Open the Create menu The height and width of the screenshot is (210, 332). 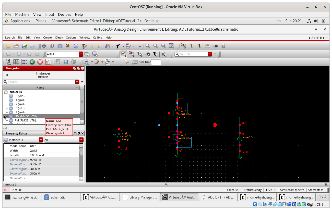tap(48, 38)
